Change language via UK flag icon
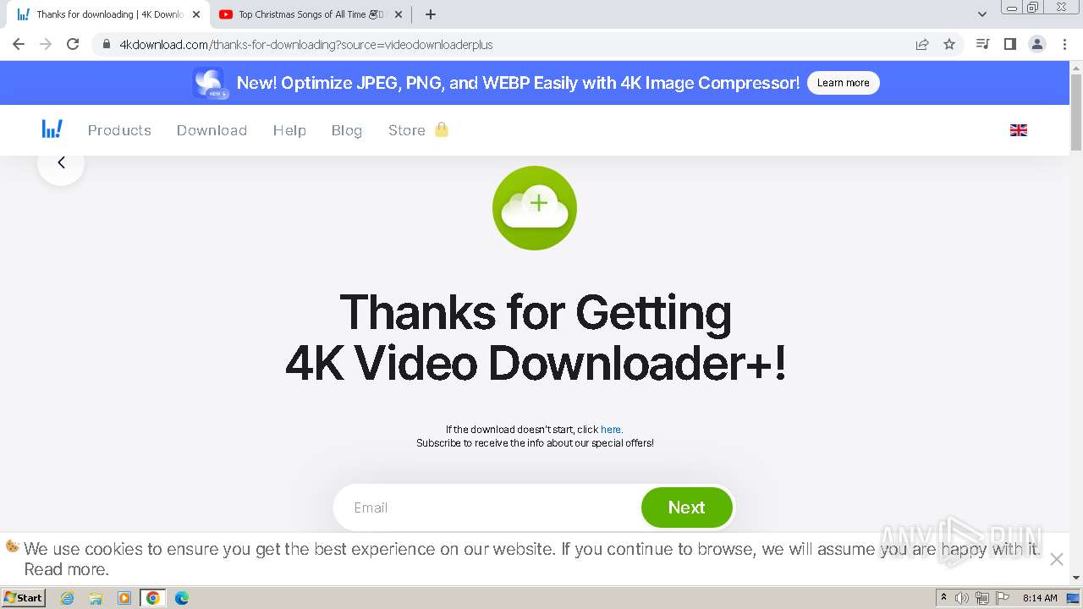Image resolution: width=1083 pixels, height=609 pixels. pyautogui.click(x=1019, y=130)
